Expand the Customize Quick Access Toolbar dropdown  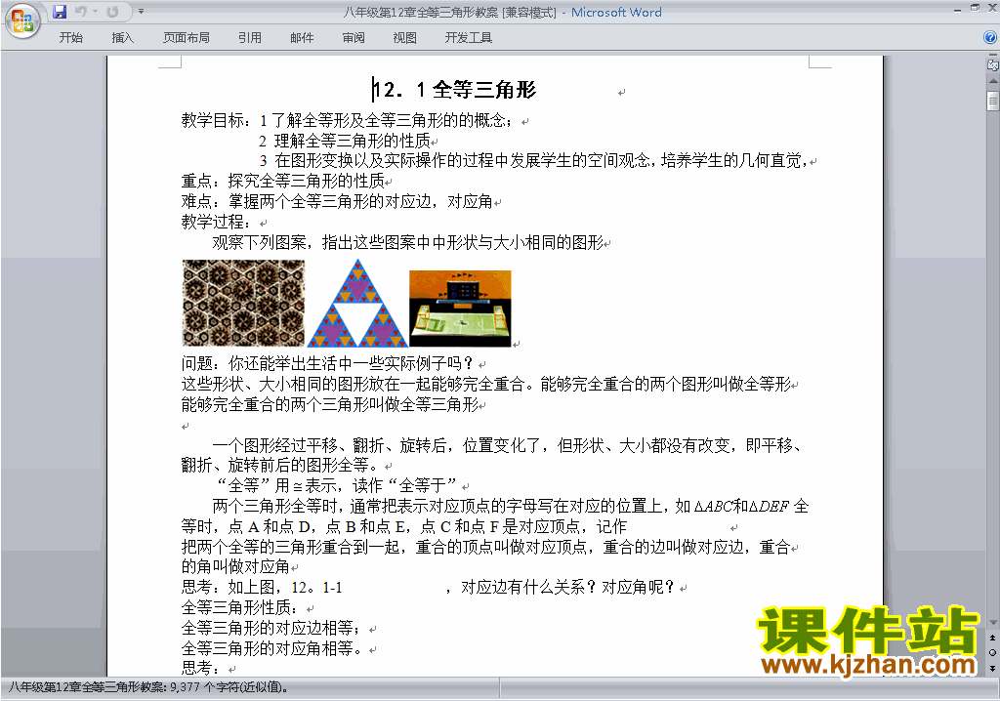tap(141, 12)
